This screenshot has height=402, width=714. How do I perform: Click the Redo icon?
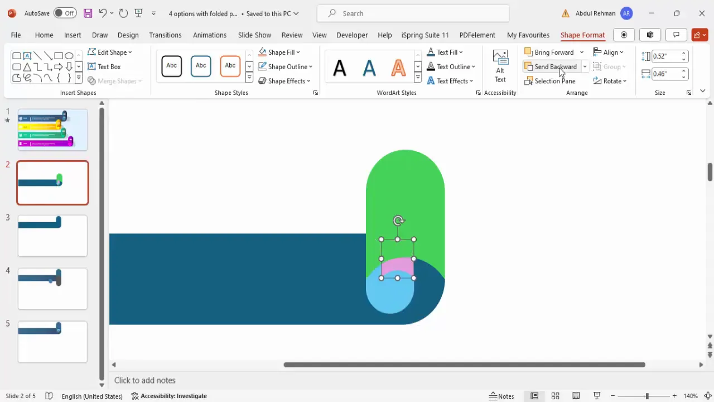[123, 13]
